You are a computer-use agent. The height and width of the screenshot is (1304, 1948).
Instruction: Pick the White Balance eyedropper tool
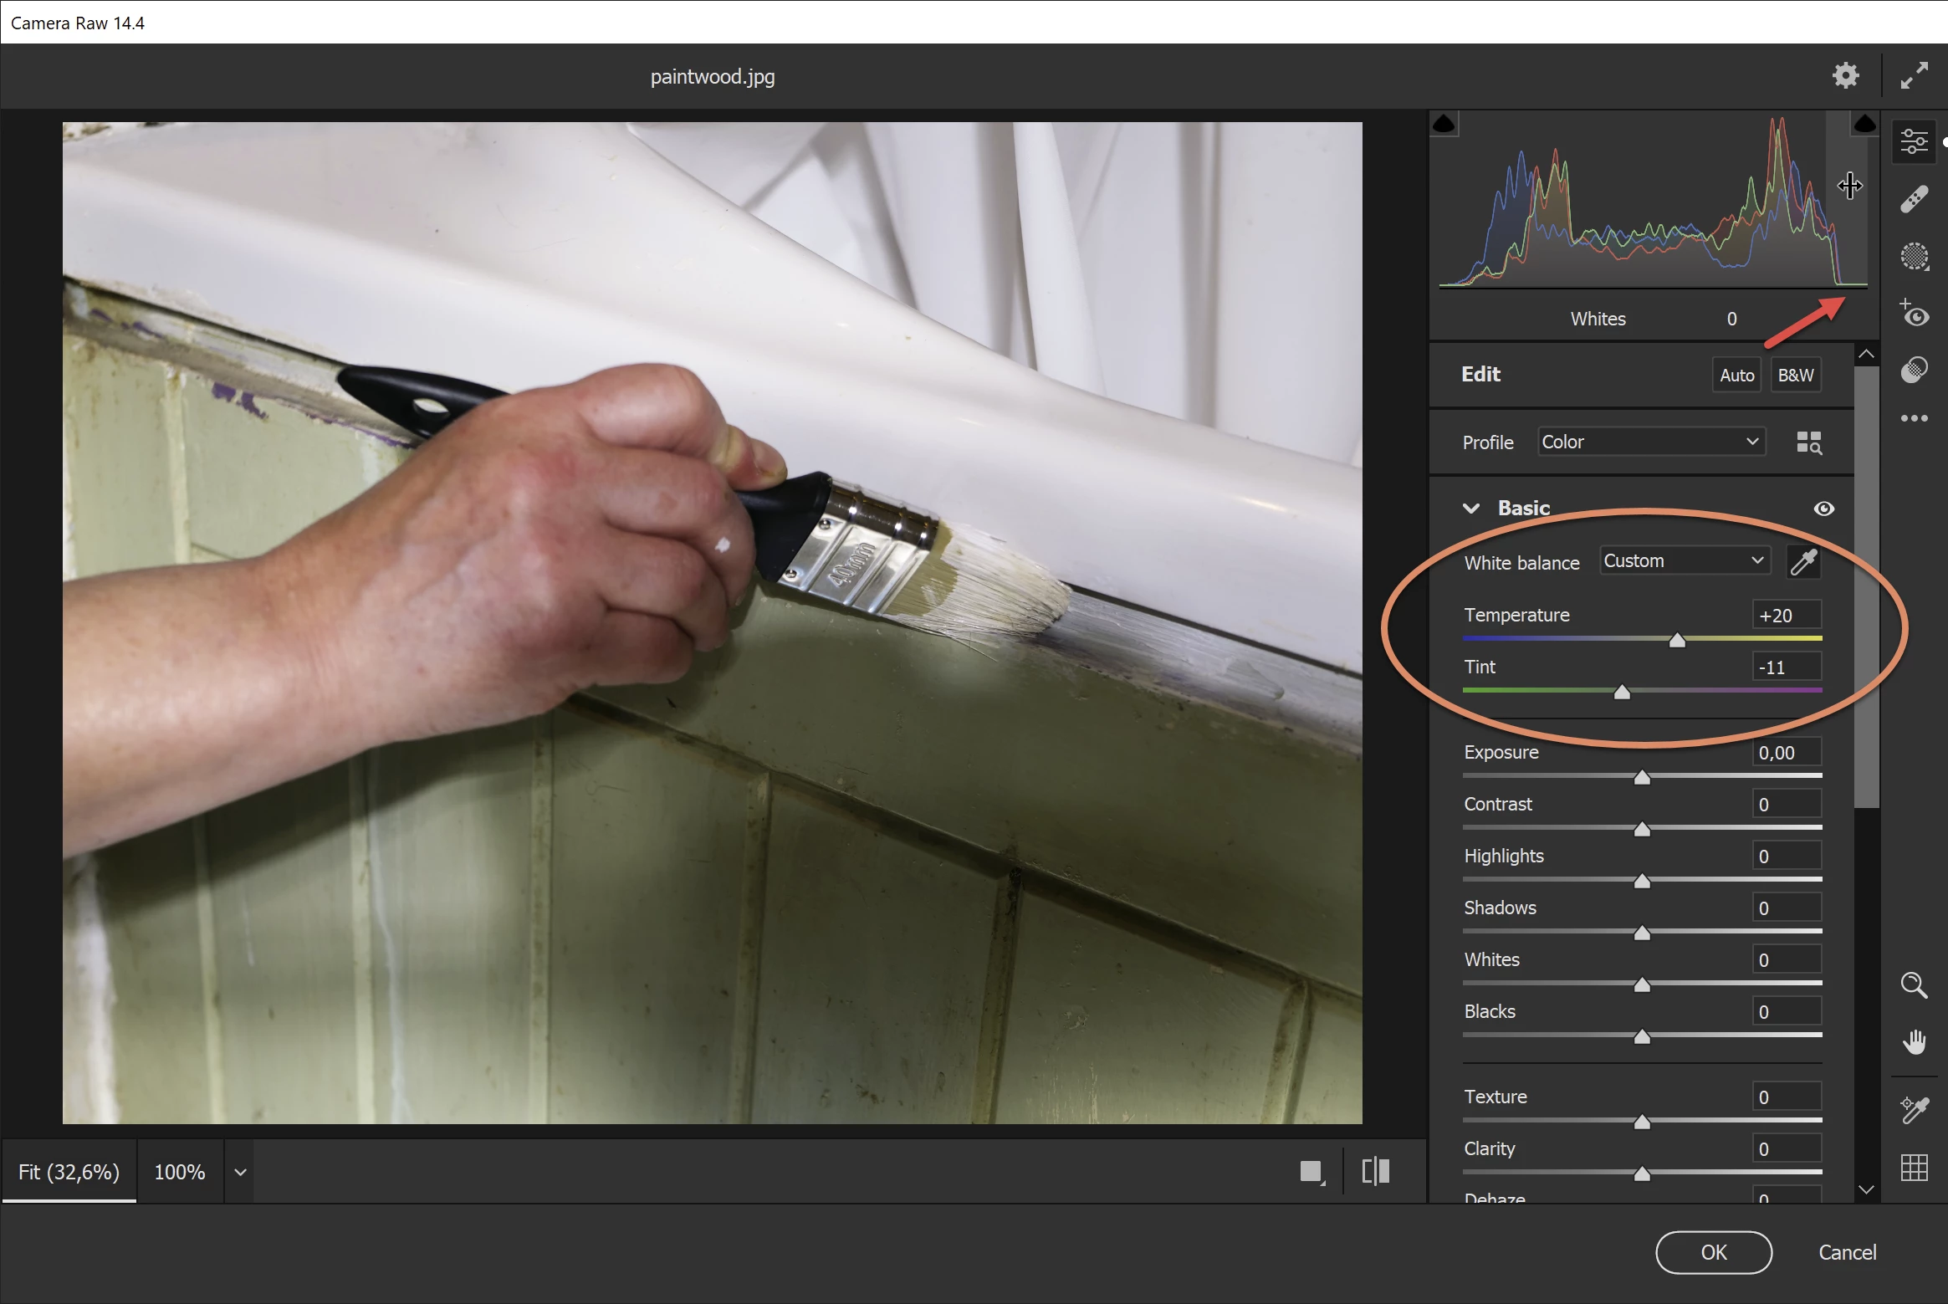(1803, 562)
